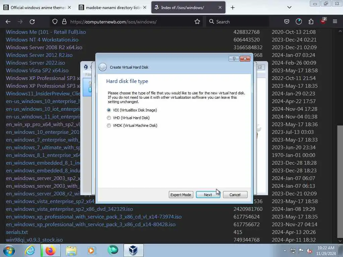Click file size 617754624 cell
Viewport: 343px width, 257px height.
[x=247, y=217]
